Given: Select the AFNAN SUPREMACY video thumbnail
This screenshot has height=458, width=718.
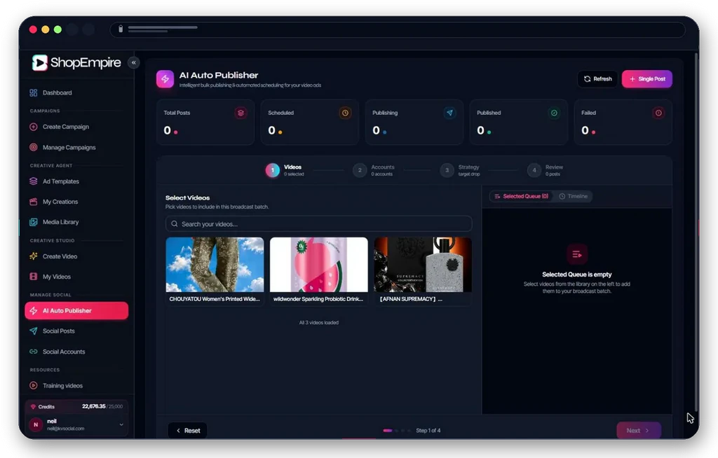Looking at the screenshot, I should click(423, 265).
